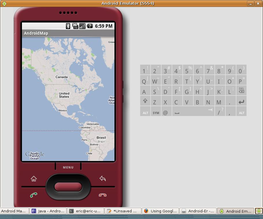This screenshot has height=219, width=263.
Task: Click the Bluetooth status bar icon
Action: point(68,26)
